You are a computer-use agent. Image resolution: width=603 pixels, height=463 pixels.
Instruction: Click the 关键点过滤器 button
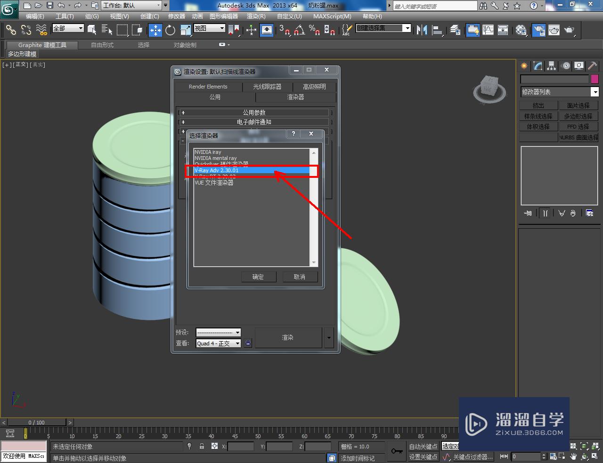click(473, 457)
